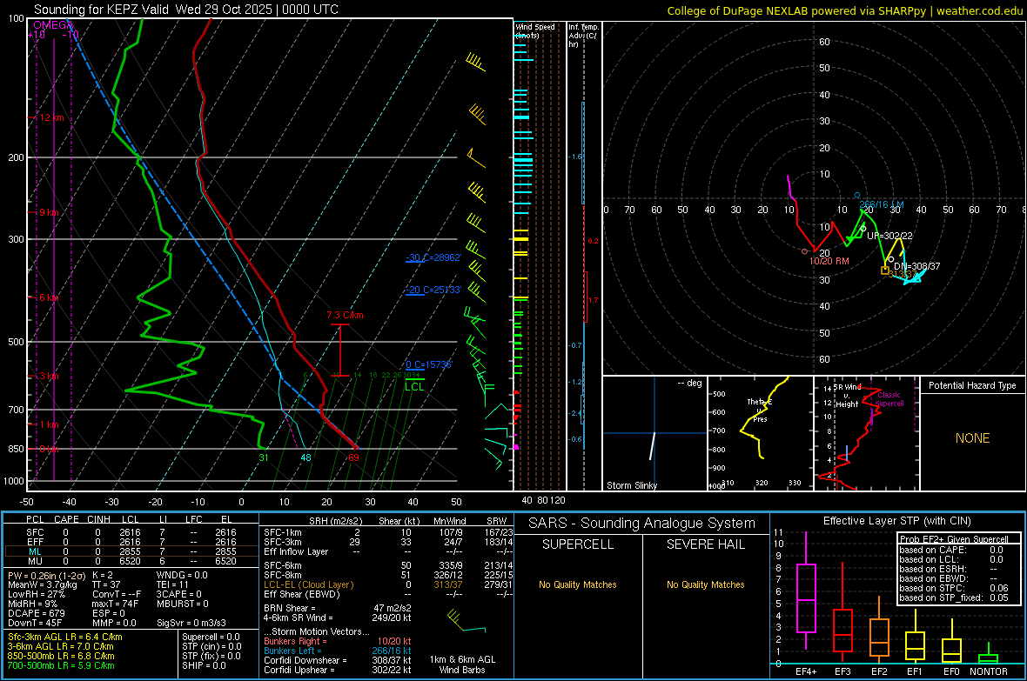Click the surface wetbulb value 48
The width and height of the screenshot is (1027, 681).
(x=305, y=457)
